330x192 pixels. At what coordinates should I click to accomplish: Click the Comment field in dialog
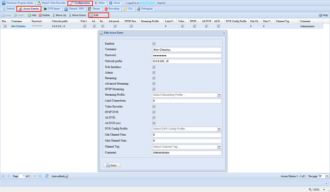click(x=187, y=153)
